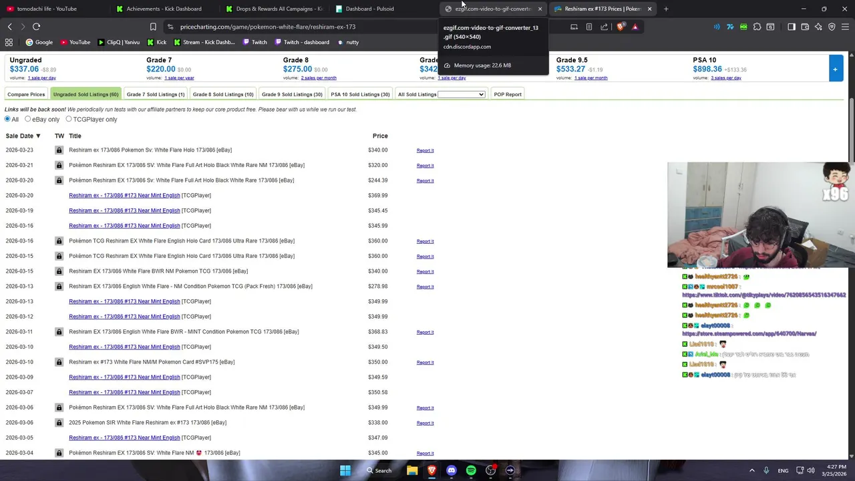Open the bookmarks apps grid icon

(x=9, y=42)
